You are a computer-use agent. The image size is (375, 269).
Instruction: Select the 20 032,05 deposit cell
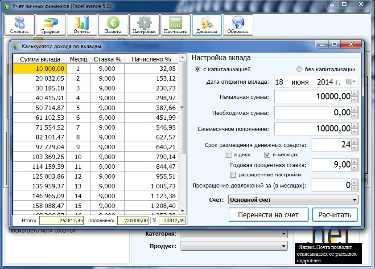click(x=40, y=78)
